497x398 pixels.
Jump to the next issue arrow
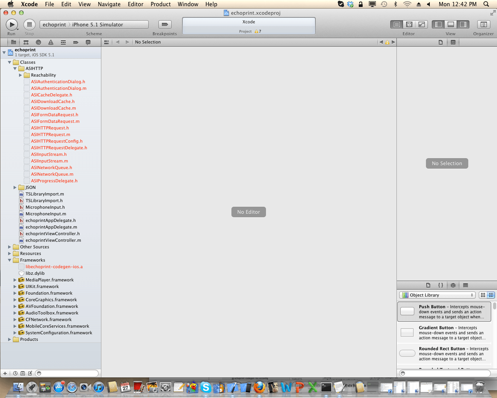(x=393, y=42)
